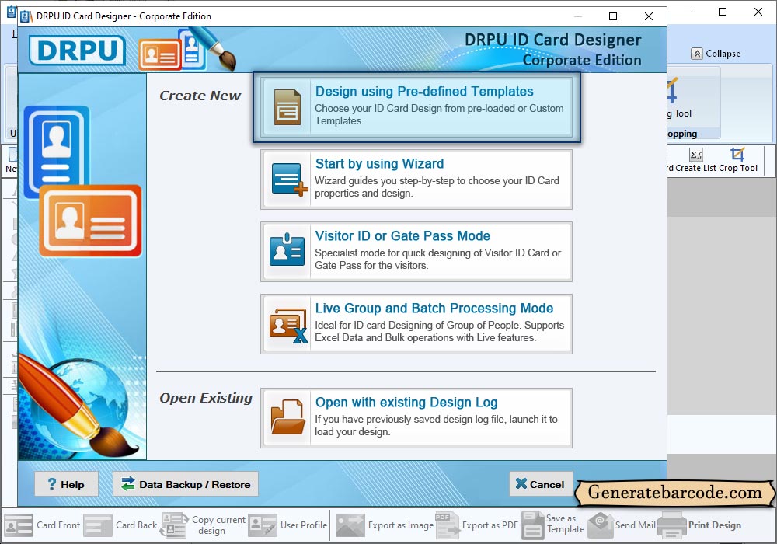Click the open folder Design Log icon

pyautogui.click(x=288, y=417)
